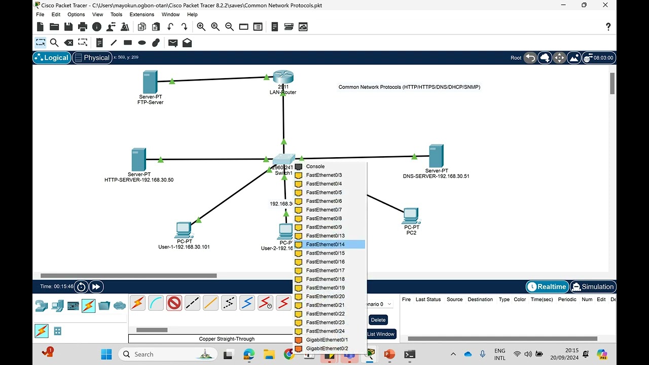Zoom out of the workspace
Screen dimensions: 649x365
(x=229, y=27)
